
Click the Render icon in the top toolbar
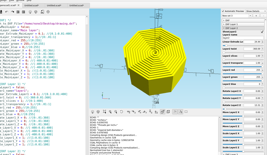click(36, 12)
